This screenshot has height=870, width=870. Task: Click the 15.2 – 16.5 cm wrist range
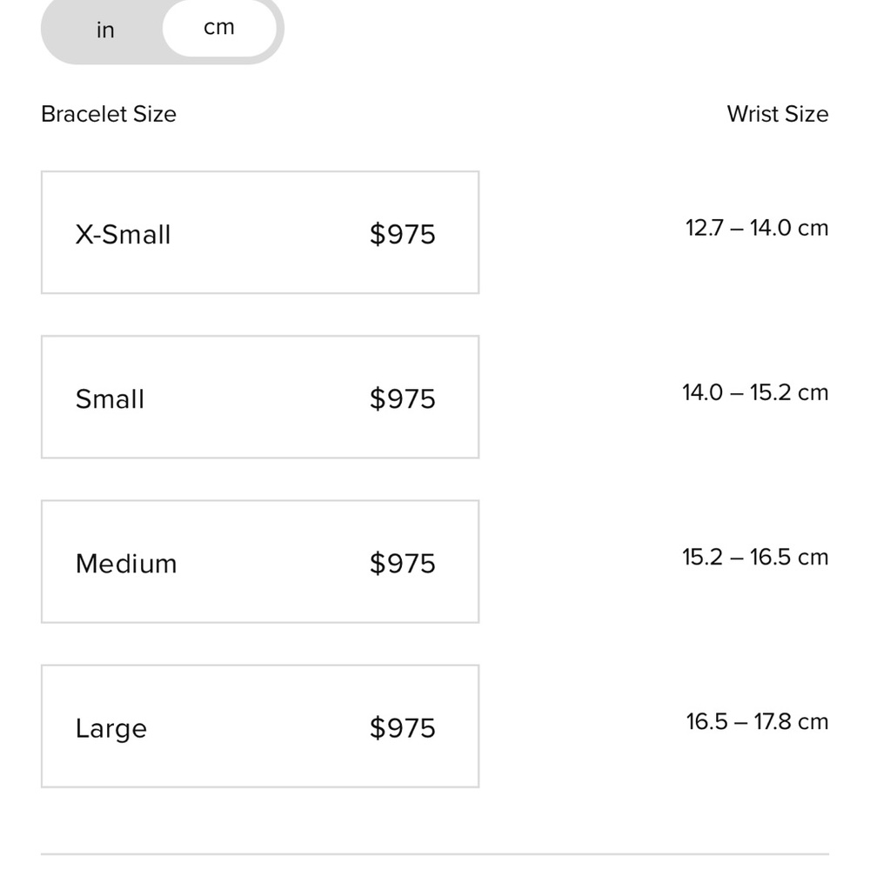point(755,557)
